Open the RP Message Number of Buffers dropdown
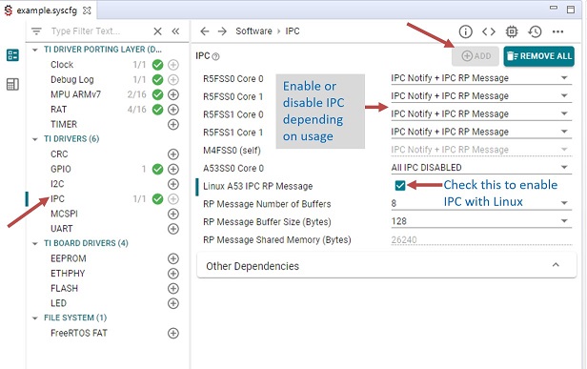 tap(481, 203)
